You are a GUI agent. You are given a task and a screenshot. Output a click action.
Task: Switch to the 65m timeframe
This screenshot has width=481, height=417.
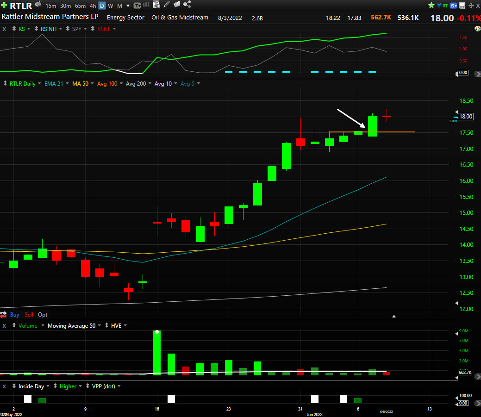click(81, 6)
